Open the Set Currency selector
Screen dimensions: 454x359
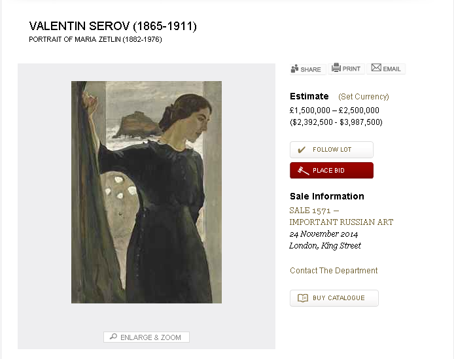(363, 96)
